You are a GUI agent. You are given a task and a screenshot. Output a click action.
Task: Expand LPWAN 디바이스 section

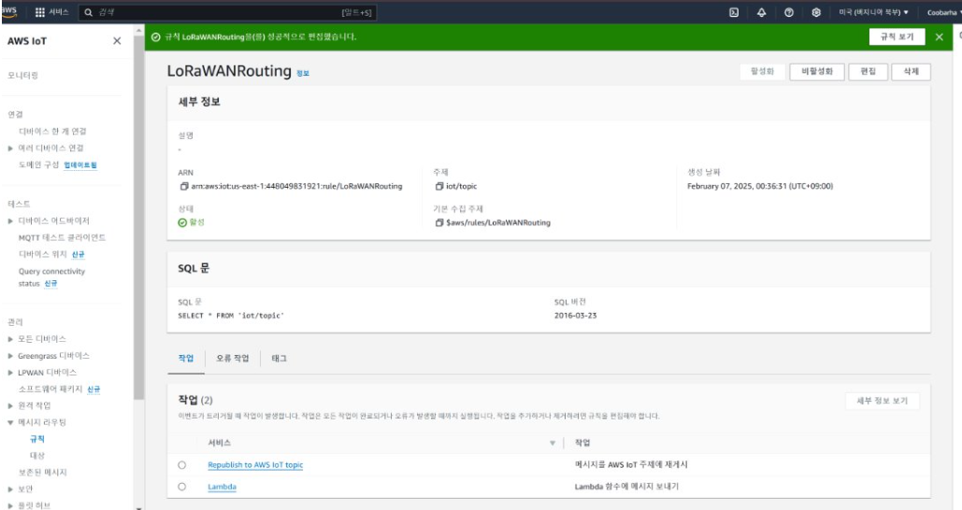pos(10,373)
